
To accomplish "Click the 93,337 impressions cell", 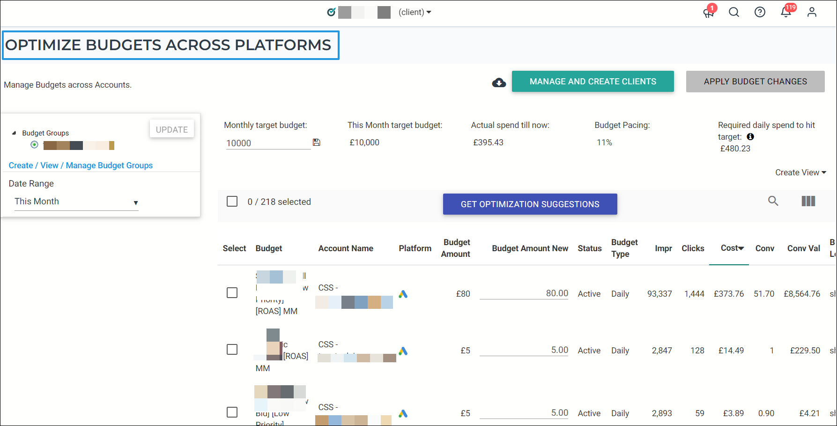I will point(659,294).
